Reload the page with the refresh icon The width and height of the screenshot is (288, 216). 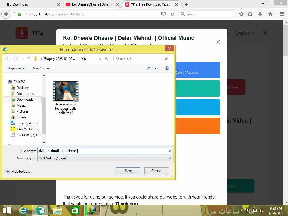pyautogui.click(x=172, y=14)
